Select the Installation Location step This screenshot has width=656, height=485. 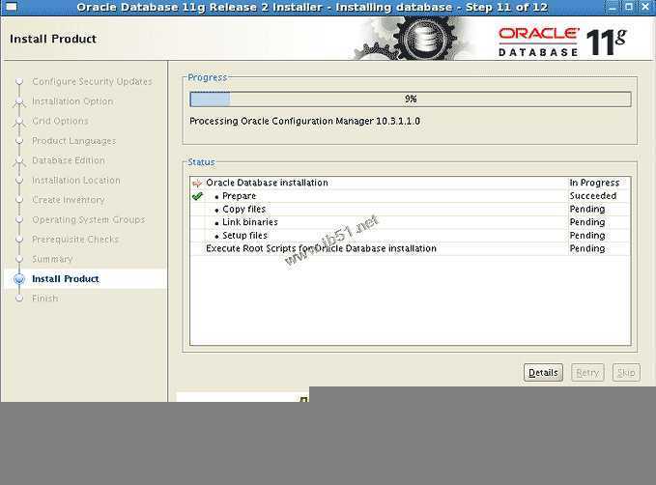(x=76, y=181)
